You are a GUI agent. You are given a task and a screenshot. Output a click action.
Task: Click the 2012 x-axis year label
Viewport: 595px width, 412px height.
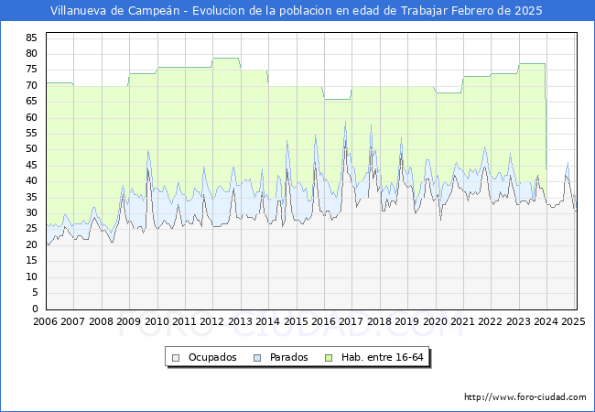212,321
